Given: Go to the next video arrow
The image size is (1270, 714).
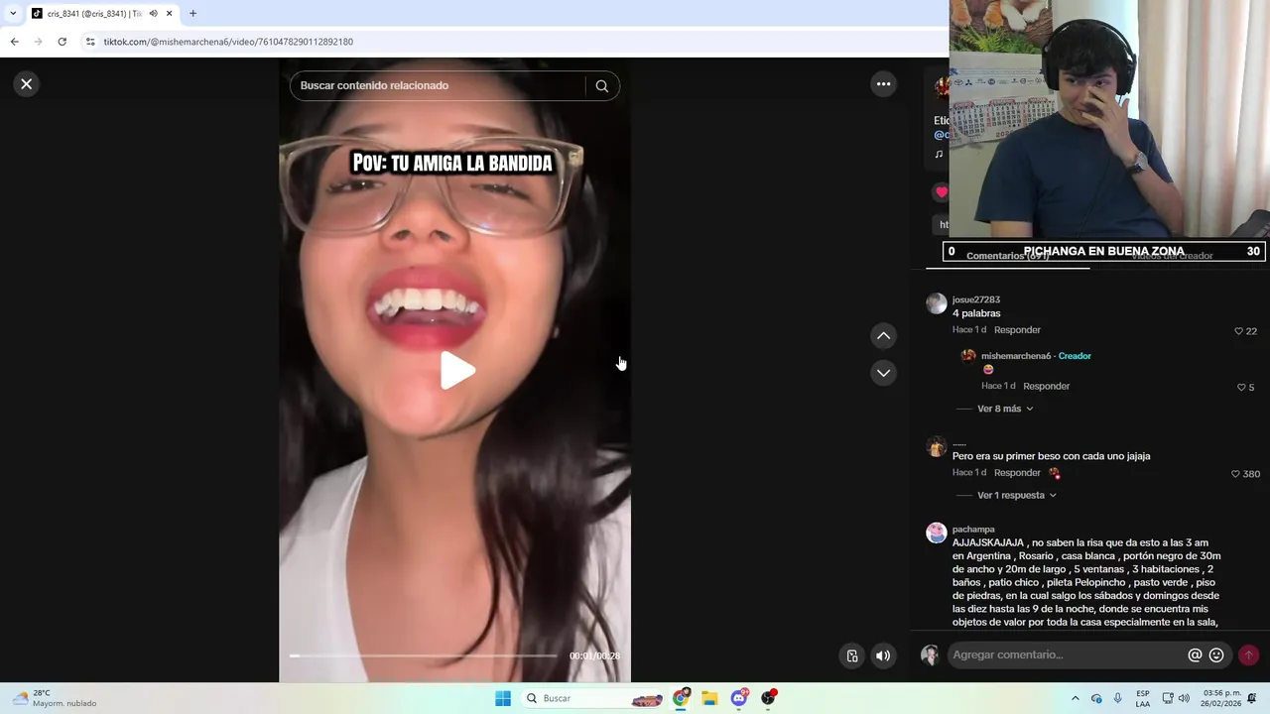Looking at the screenshot, I should coord(883,373).
